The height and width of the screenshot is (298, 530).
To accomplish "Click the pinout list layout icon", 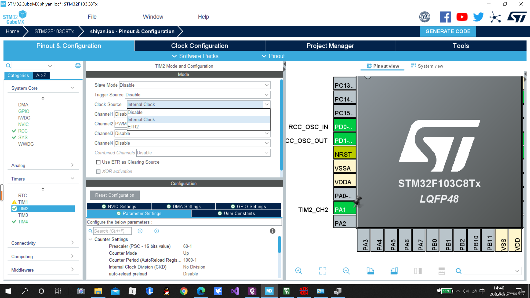I will point(442,271).
